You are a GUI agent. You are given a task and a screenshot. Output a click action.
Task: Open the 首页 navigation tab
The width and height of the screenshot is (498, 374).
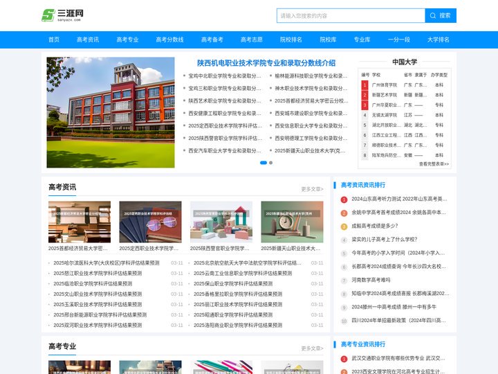54,39
